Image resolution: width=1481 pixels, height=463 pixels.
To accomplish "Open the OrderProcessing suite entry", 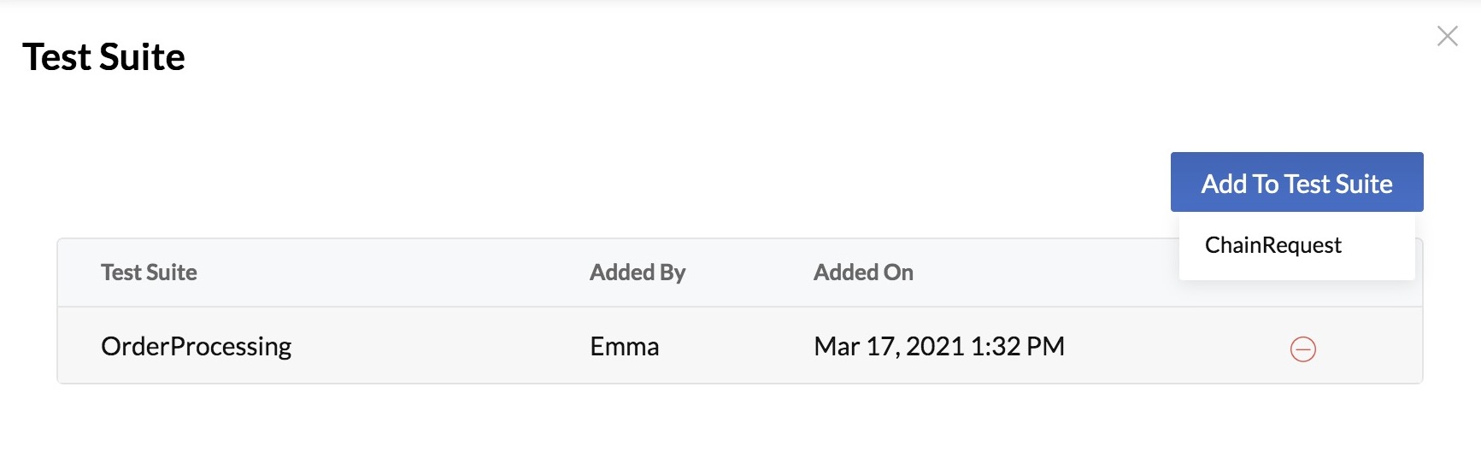I will (196, 346).
